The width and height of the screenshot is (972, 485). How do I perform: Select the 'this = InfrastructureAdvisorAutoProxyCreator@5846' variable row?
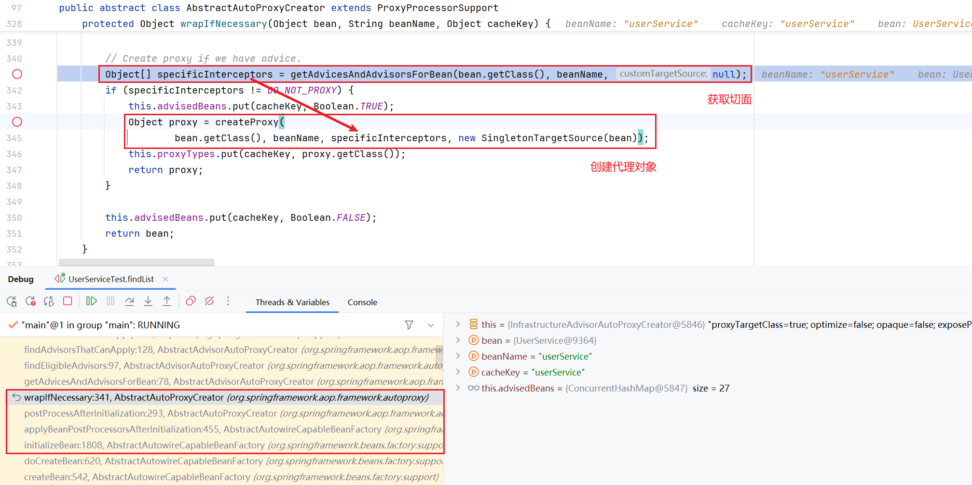pos(708,324)
